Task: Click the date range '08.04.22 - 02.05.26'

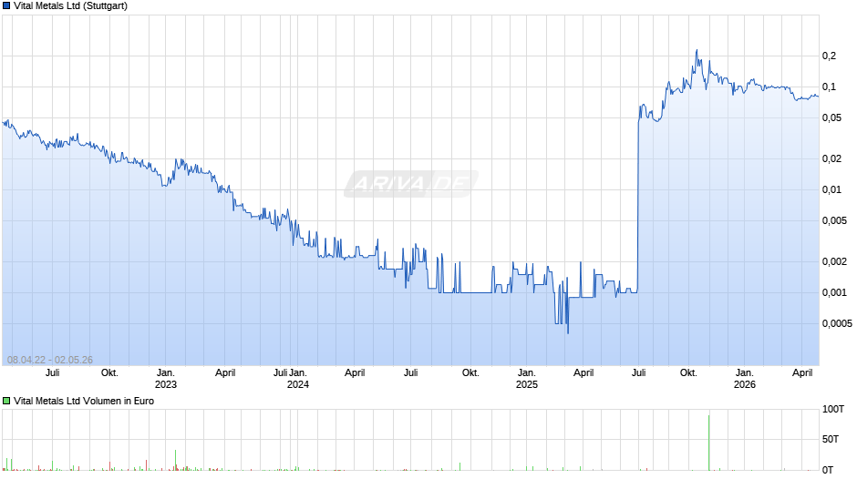Action: click(x=50, y=360)
